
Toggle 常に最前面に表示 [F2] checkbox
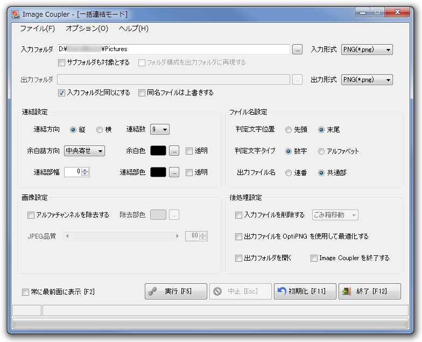(25, 292)
